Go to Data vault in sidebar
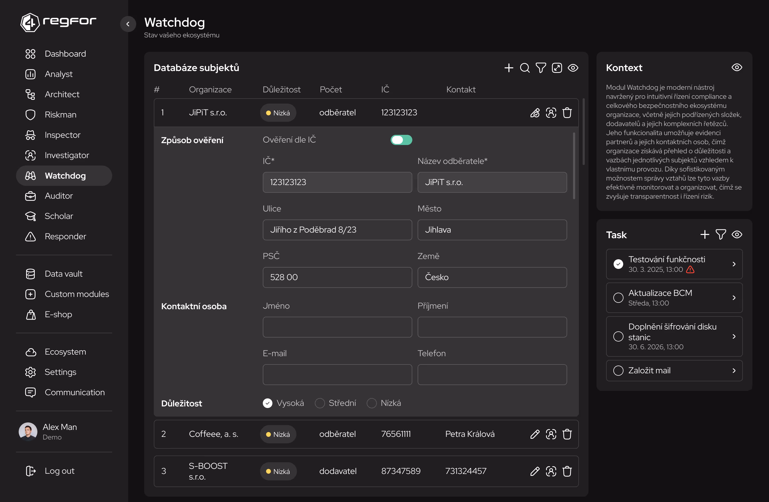The image size is (769, 502). click(x=63, y=274)
